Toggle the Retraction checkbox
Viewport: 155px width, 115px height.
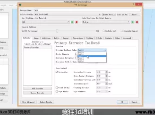tap(57, 72)
